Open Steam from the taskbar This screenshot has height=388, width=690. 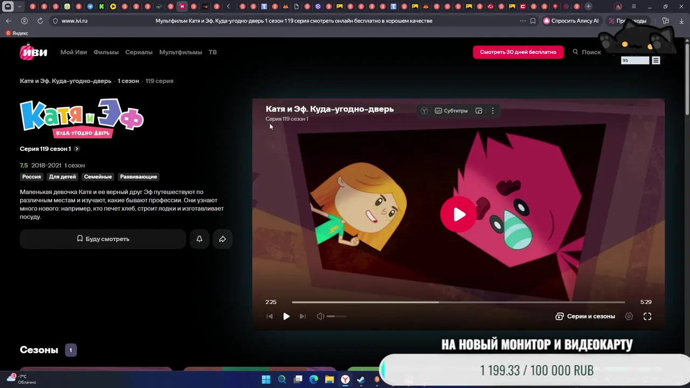(x=361, y=380)
